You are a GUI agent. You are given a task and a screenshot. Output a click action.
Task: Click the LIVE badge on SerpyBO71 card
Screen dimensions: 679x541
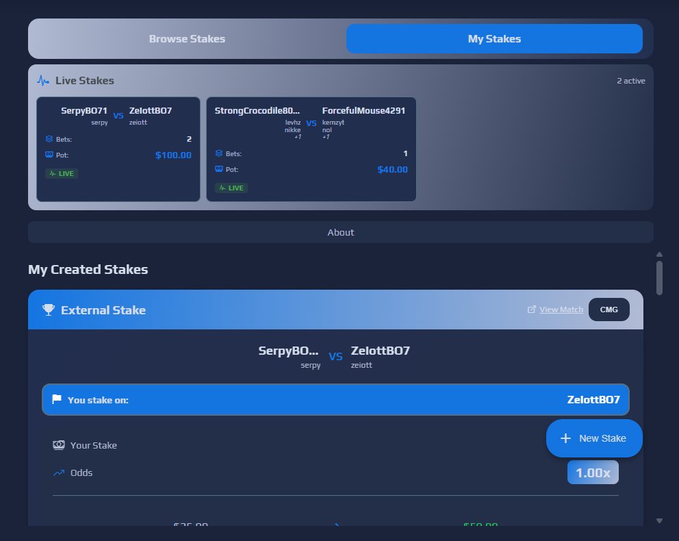click(62, 174)
